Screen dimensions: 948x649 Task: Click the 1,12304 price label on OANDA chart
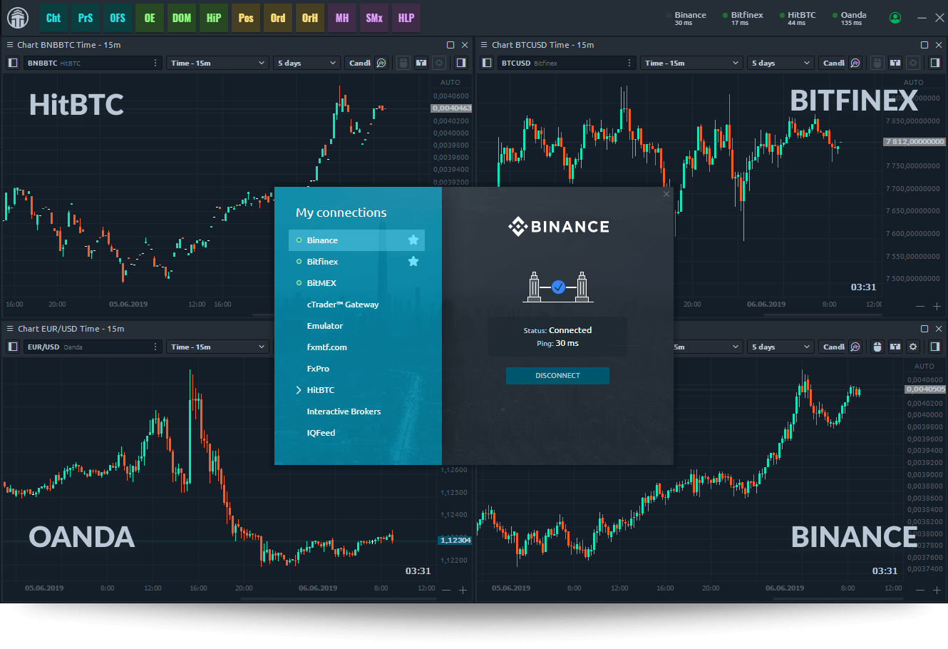coord(455,541)
